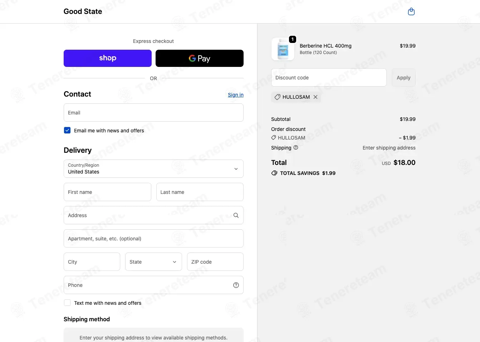The width and height of the screenshot is (480, 342).
Task: Click the Shipping method heading
Action: point(87,319)
